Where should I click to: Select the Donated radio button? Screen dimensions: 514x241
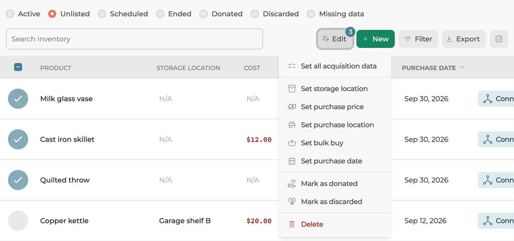[x=204, y=14]
